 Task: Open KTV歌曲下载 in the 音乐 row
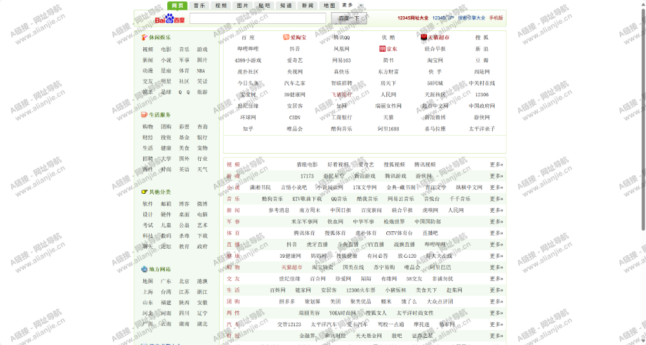pyautogui.click(x=307, y=199)
